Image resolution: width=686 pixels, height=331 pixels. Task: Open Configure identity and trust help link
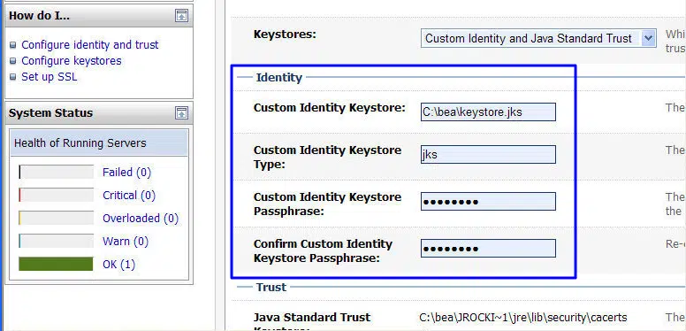(90, 45)
